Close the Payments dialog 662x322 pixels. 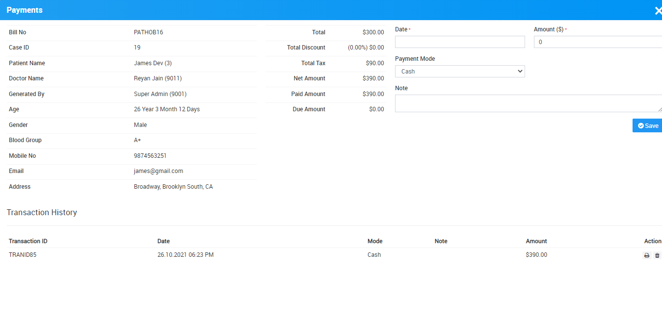coord(658,10)
